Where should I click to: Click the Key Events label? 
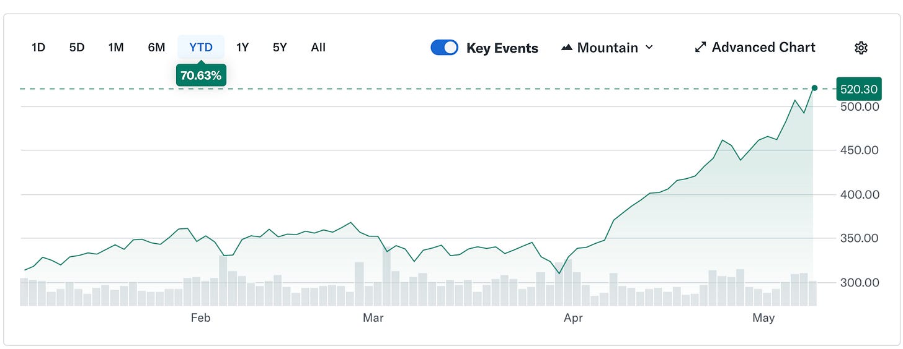(x=502, y=48)
